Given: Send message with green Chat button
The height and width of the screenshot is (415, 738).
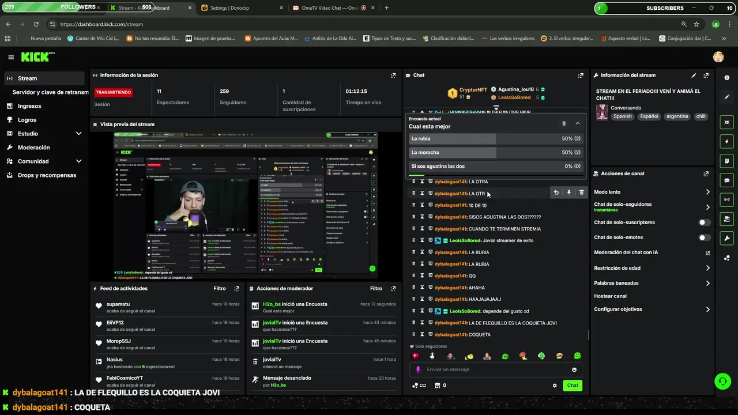Looking at the screenshot, I should 573,386.
